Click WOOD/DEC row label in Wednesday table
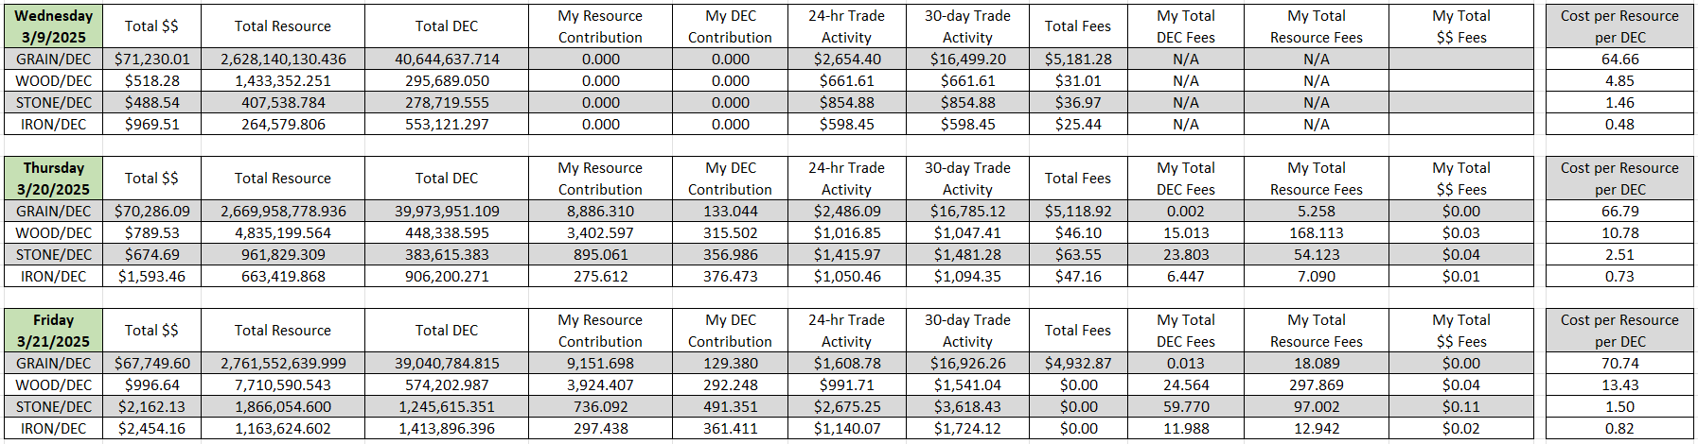 pos(53,80)
